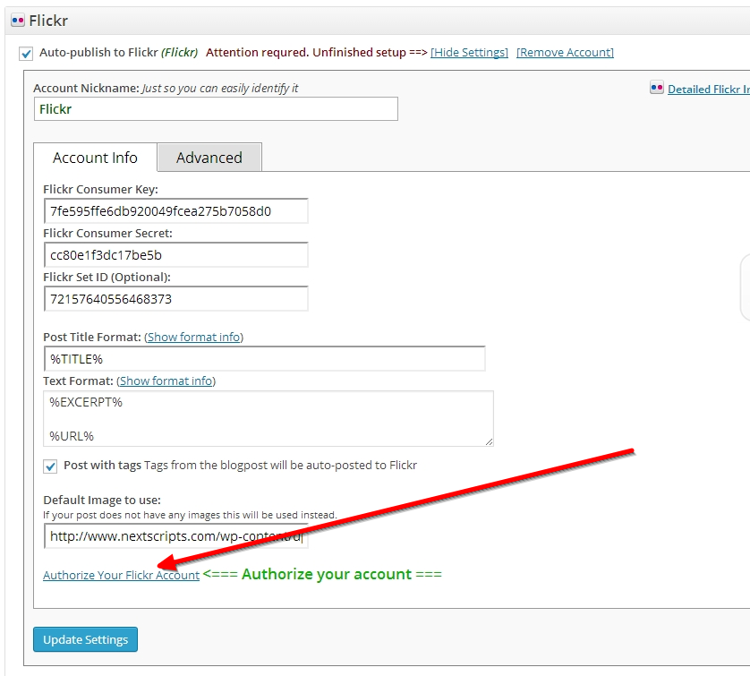
Task: Click the 'Default Image to use:' label
Action: click(102, 500)
